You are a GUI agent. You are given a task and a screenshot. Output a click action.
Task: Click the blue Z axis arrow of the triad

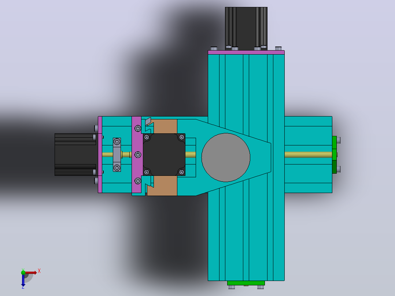point(23,280)
